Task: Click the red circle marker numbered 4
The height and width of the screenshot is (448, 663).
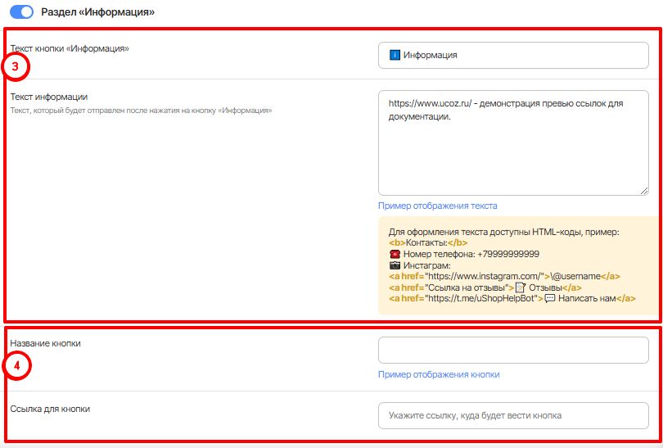Action: [16, 364]
